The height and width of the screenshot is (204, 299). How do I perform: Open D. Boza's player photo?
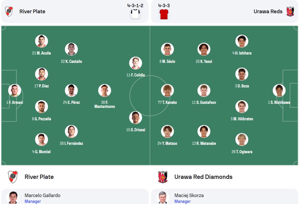[242, 74]
